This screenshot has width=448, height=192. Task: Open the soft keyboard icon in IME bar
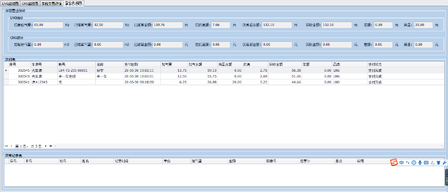click(x=426, y=163)
